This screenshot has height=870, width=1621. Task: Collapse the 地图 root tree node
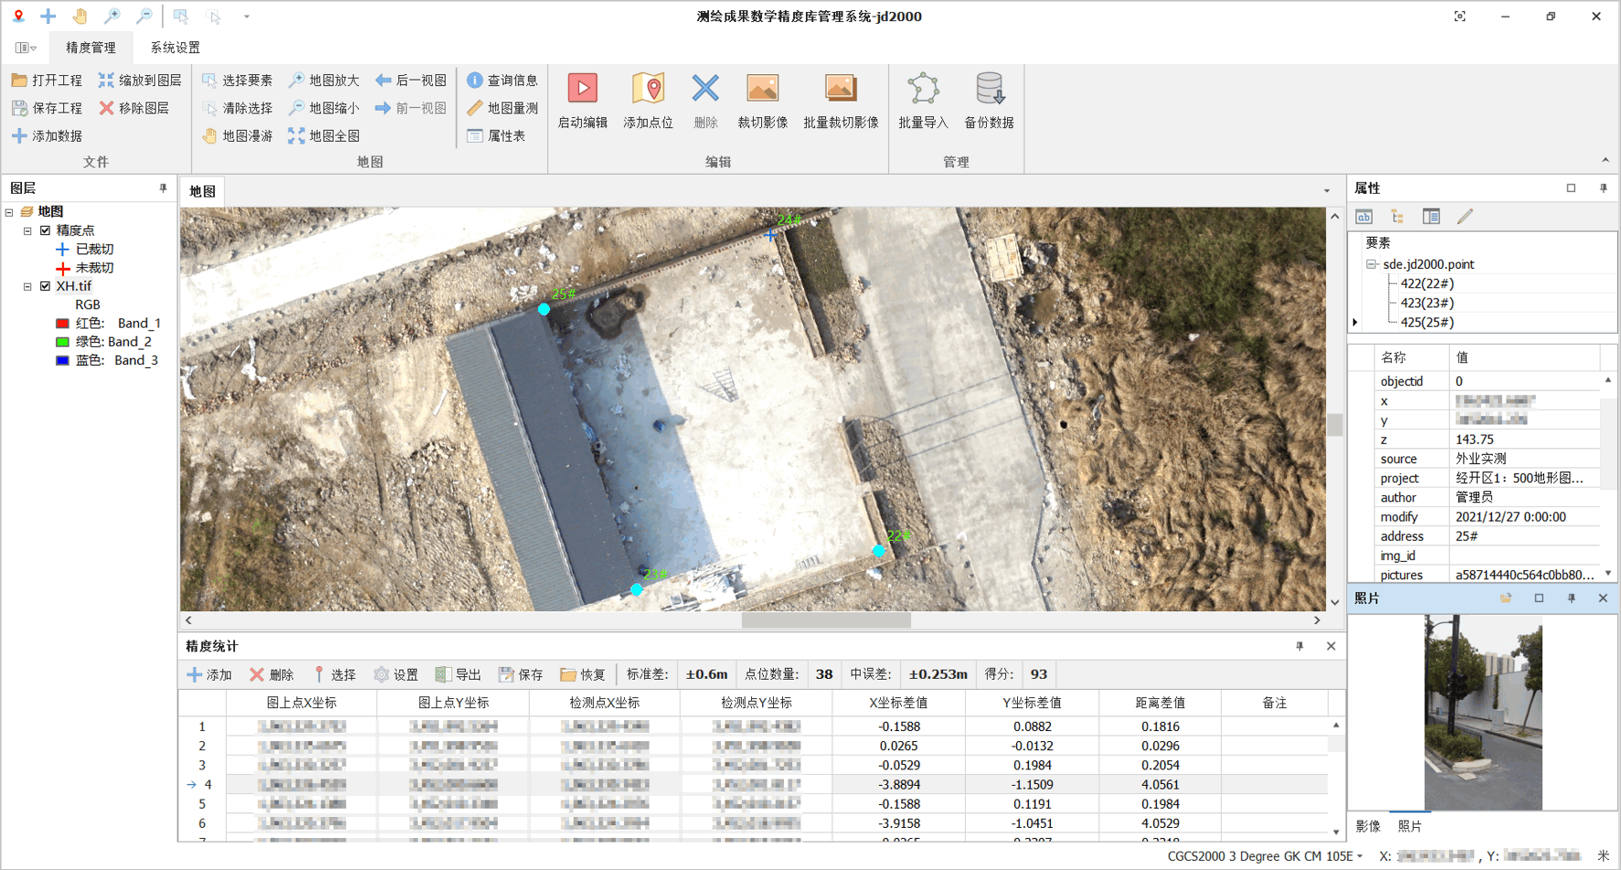coord(9,212)
